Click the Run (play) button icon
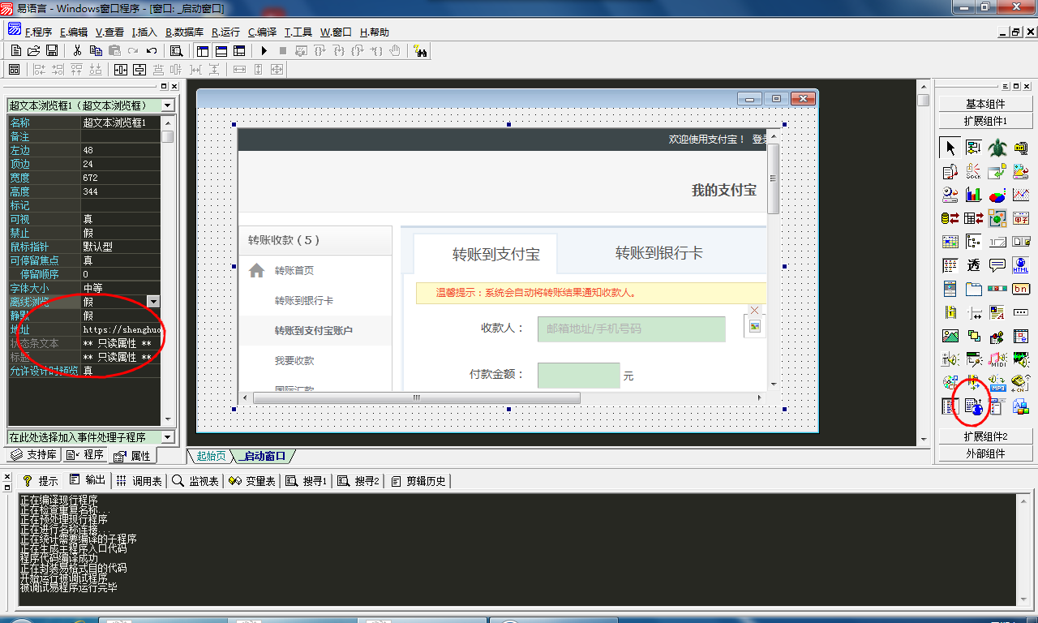1038x623 pixels. 264,50
